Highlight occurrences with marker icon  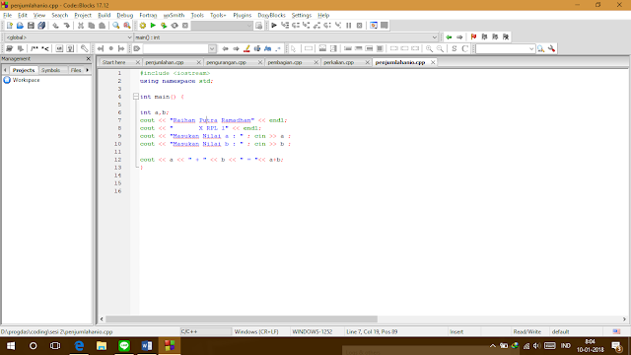tap(246, 48)
